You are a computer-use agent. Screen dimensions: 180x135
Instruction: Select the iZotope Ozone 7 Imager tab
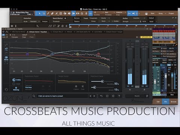coord(113,32)
